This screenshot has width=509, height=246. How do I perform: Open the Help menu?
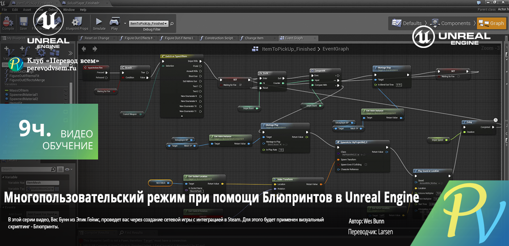tap(83, 9)
